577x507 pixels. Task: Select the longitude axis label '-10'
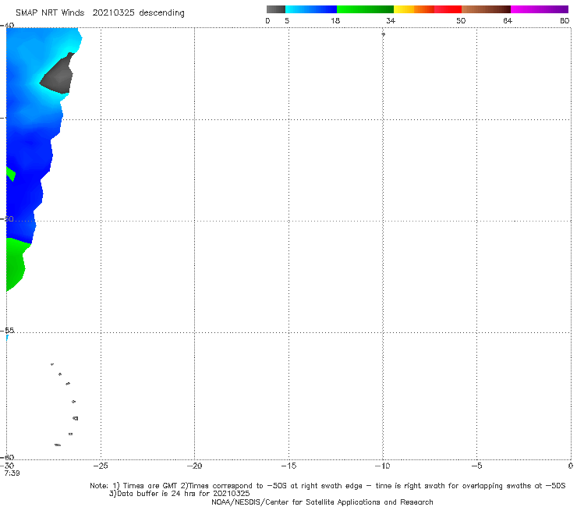[382, 466]
